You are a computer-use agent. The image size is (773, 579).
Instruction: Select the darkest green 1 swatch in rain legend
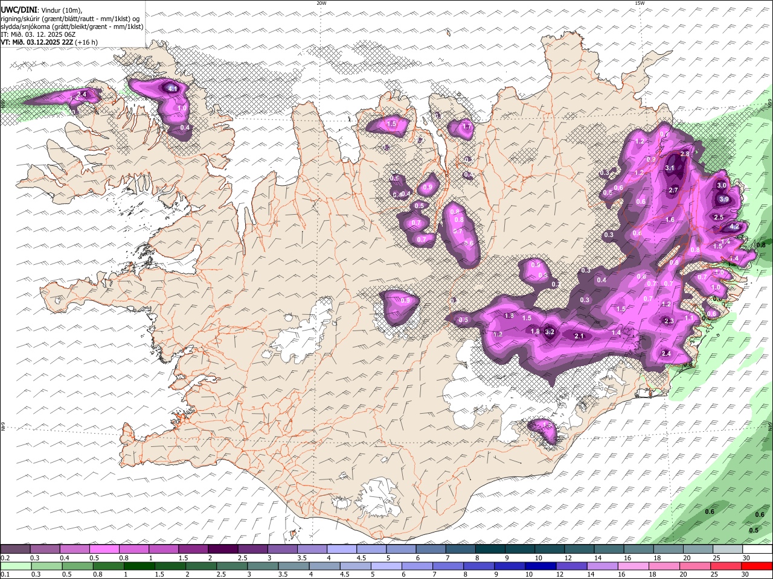pyautogui.click(x=138, y=566)
